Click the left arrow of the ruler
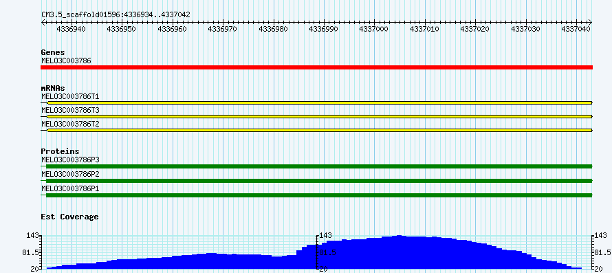 [x=43, y=23]
